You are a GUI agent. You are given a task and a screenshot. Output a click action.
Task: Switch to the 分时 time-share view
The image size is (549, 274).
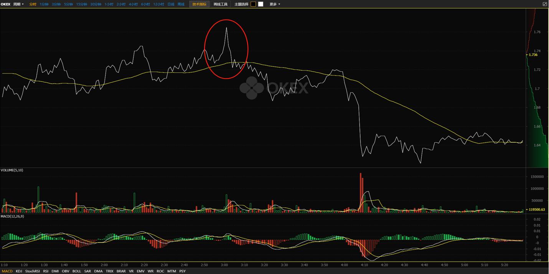pyautogui.click(x=33, y=4)
